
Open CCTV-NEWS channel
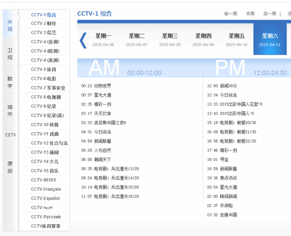pyautogui.click(x=45, y=180)
